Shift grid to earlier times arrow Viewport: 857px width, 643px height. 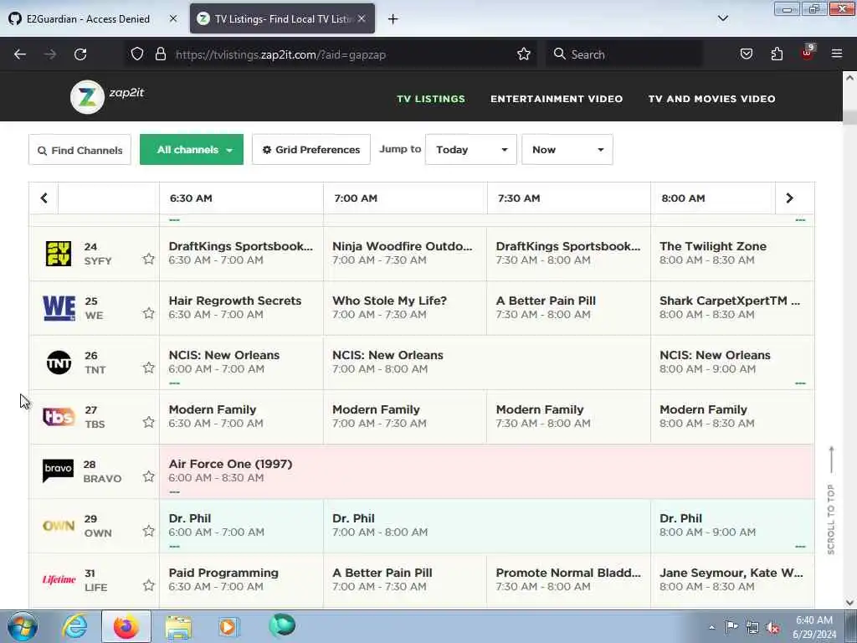point(44,198)
